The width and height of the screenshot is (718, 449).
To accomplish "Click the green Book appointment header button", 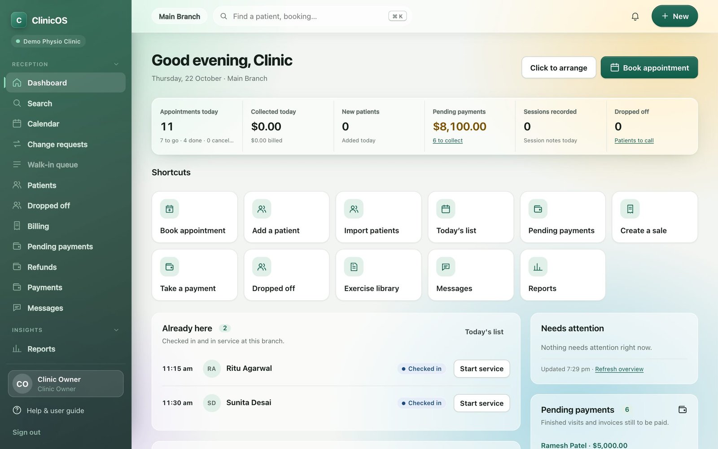I will (649, 67).
